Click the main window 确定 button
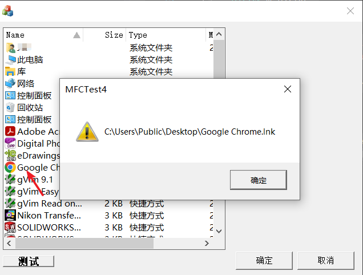This screenshot has width=363, height=275. (264, 261)
